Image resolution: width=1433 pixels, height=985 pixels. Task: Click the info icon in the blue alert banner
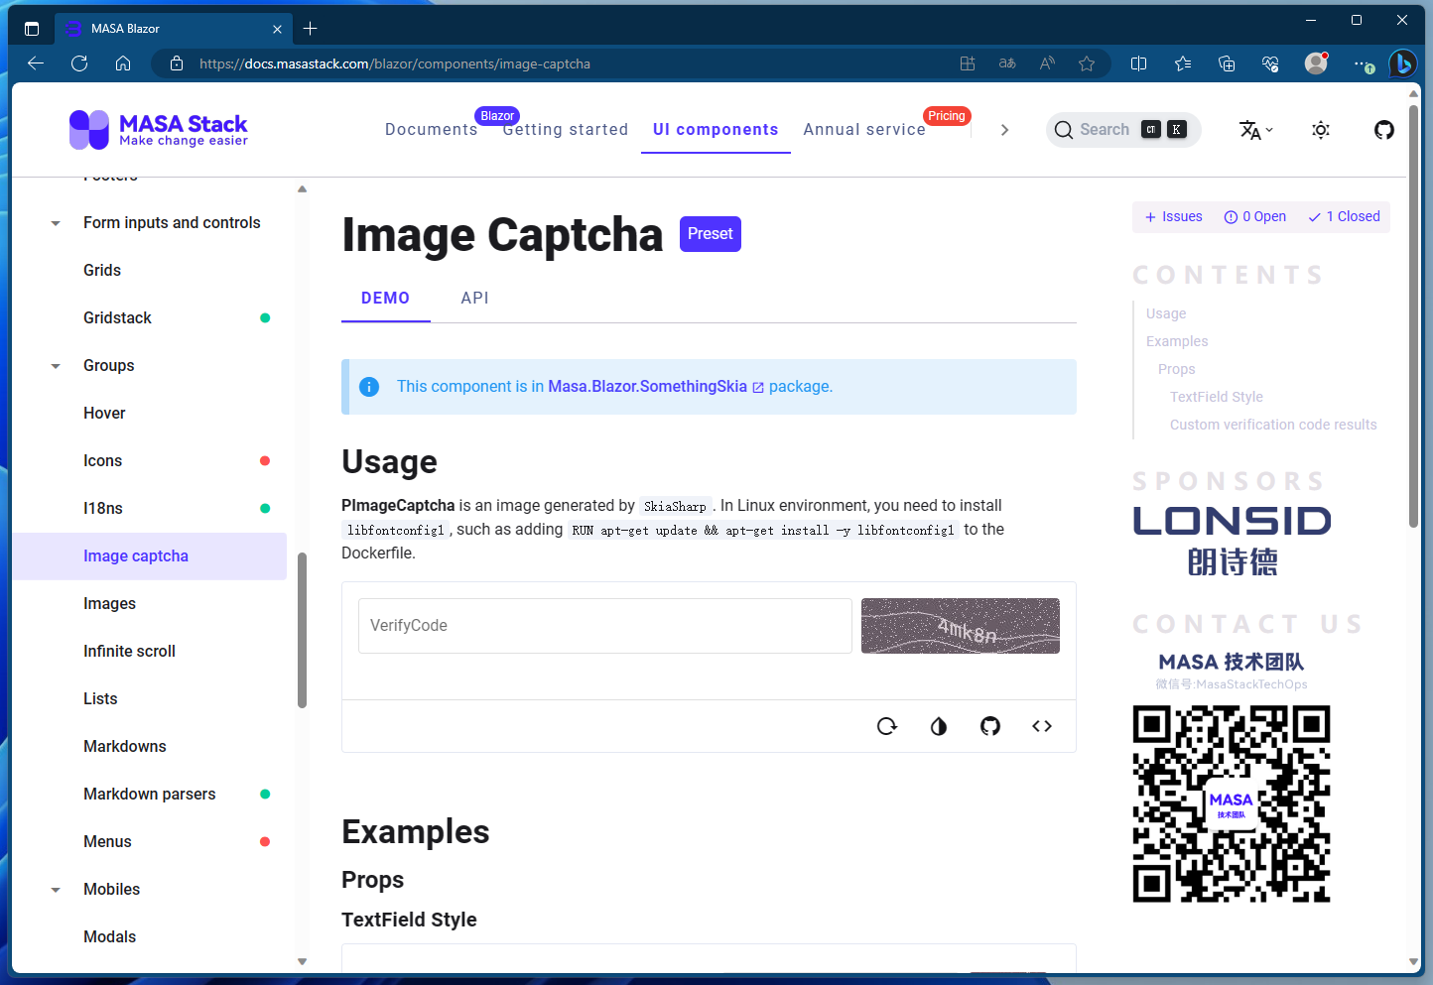[x=369, y=387]
